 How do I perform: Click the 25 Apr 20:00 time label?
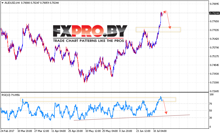75,131
